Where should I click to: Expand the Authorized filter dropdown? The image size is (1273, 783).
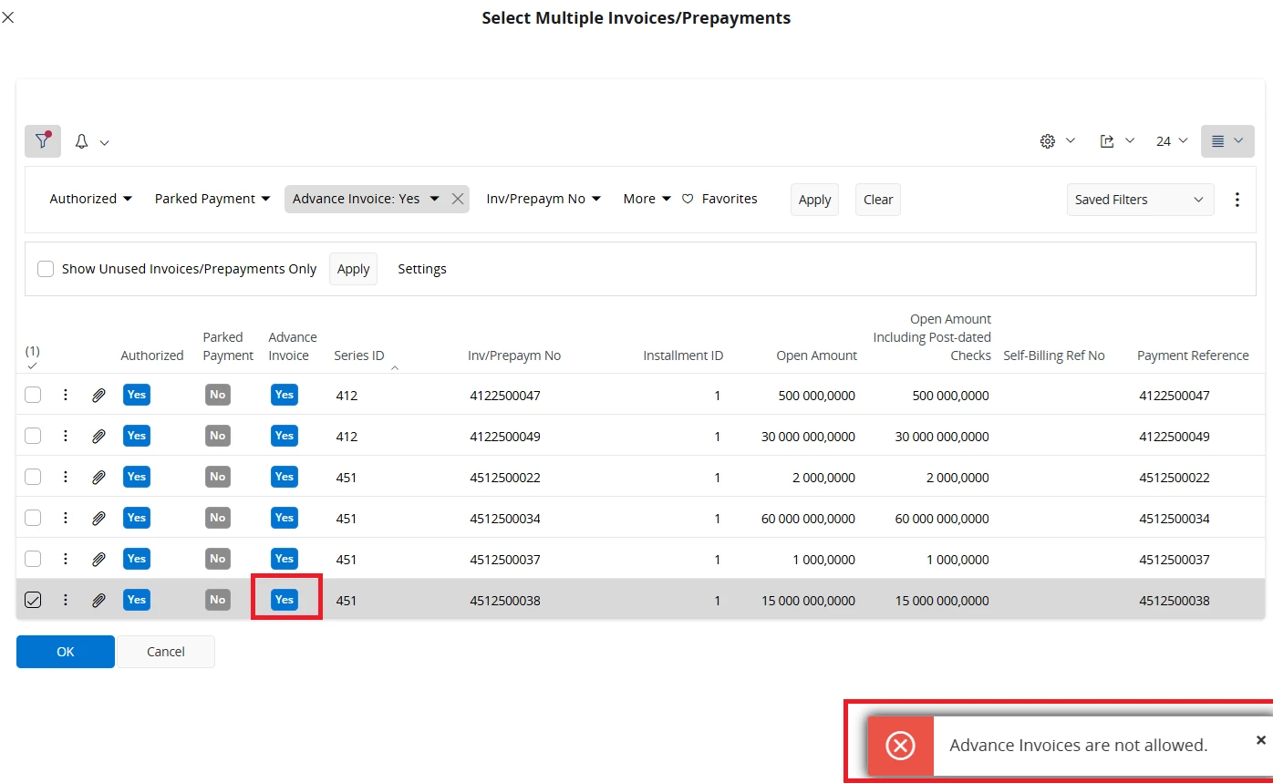coord(90,199)
